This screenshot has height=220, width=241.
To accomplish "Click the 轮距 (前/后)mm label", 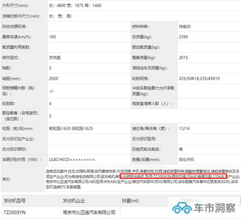I will coord(17,129).
